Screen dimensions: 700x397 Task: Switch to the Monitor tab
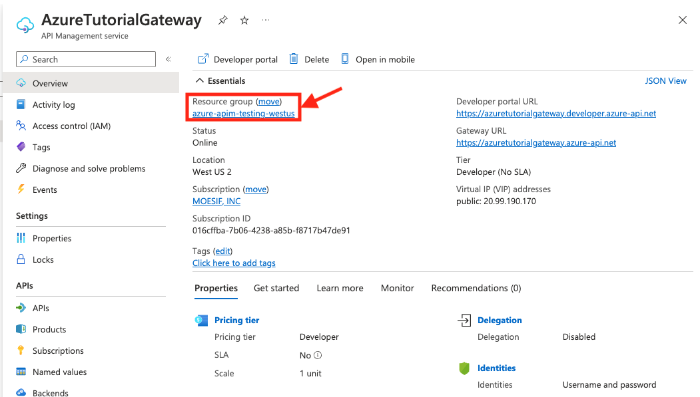tap(398, 288)
